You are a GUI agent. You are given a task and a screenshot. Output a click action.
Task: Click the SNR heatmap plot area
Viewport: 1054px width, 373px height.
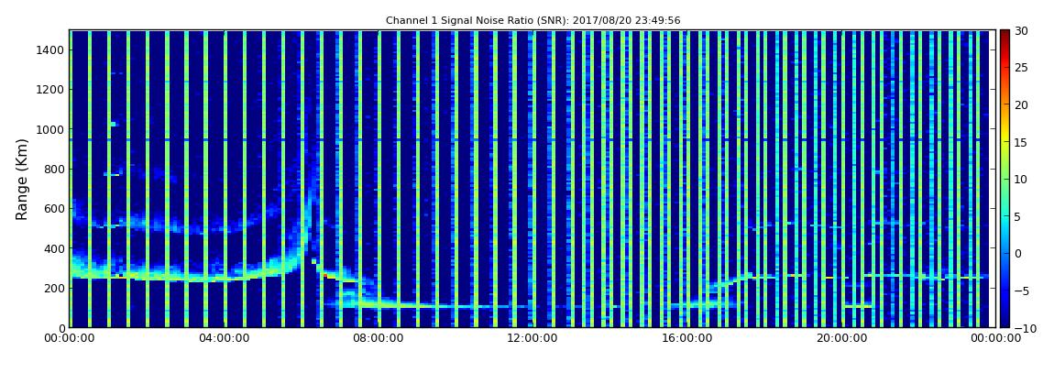point(532,179)
